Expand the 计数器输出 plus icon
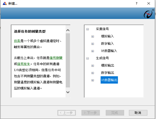156x119 pixels. pyautogui.click(x=93, y=80)
